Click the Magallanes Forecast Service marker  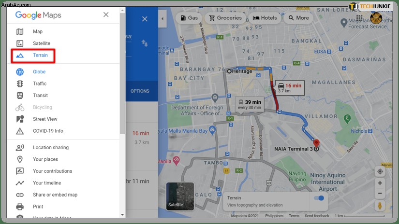[344, 23]
